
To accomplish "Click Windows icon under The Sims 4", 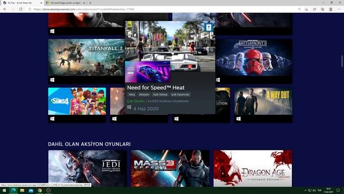I will [52, 119].
